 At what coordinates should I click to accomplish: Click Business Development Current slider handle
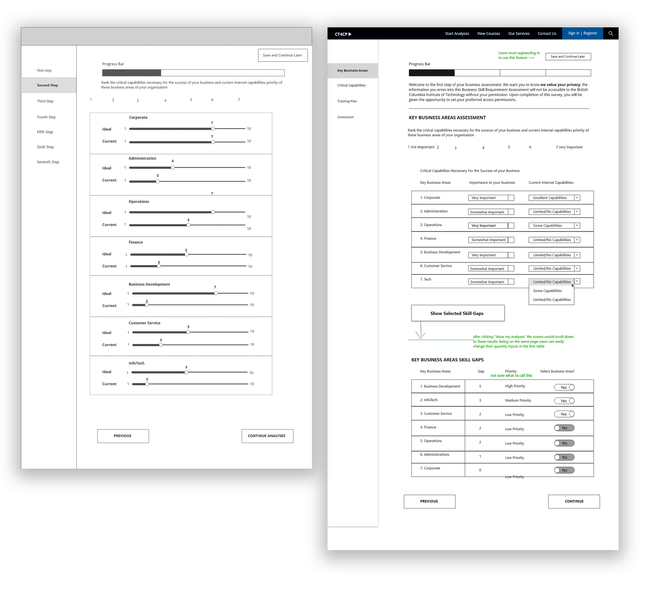[147, 305]
